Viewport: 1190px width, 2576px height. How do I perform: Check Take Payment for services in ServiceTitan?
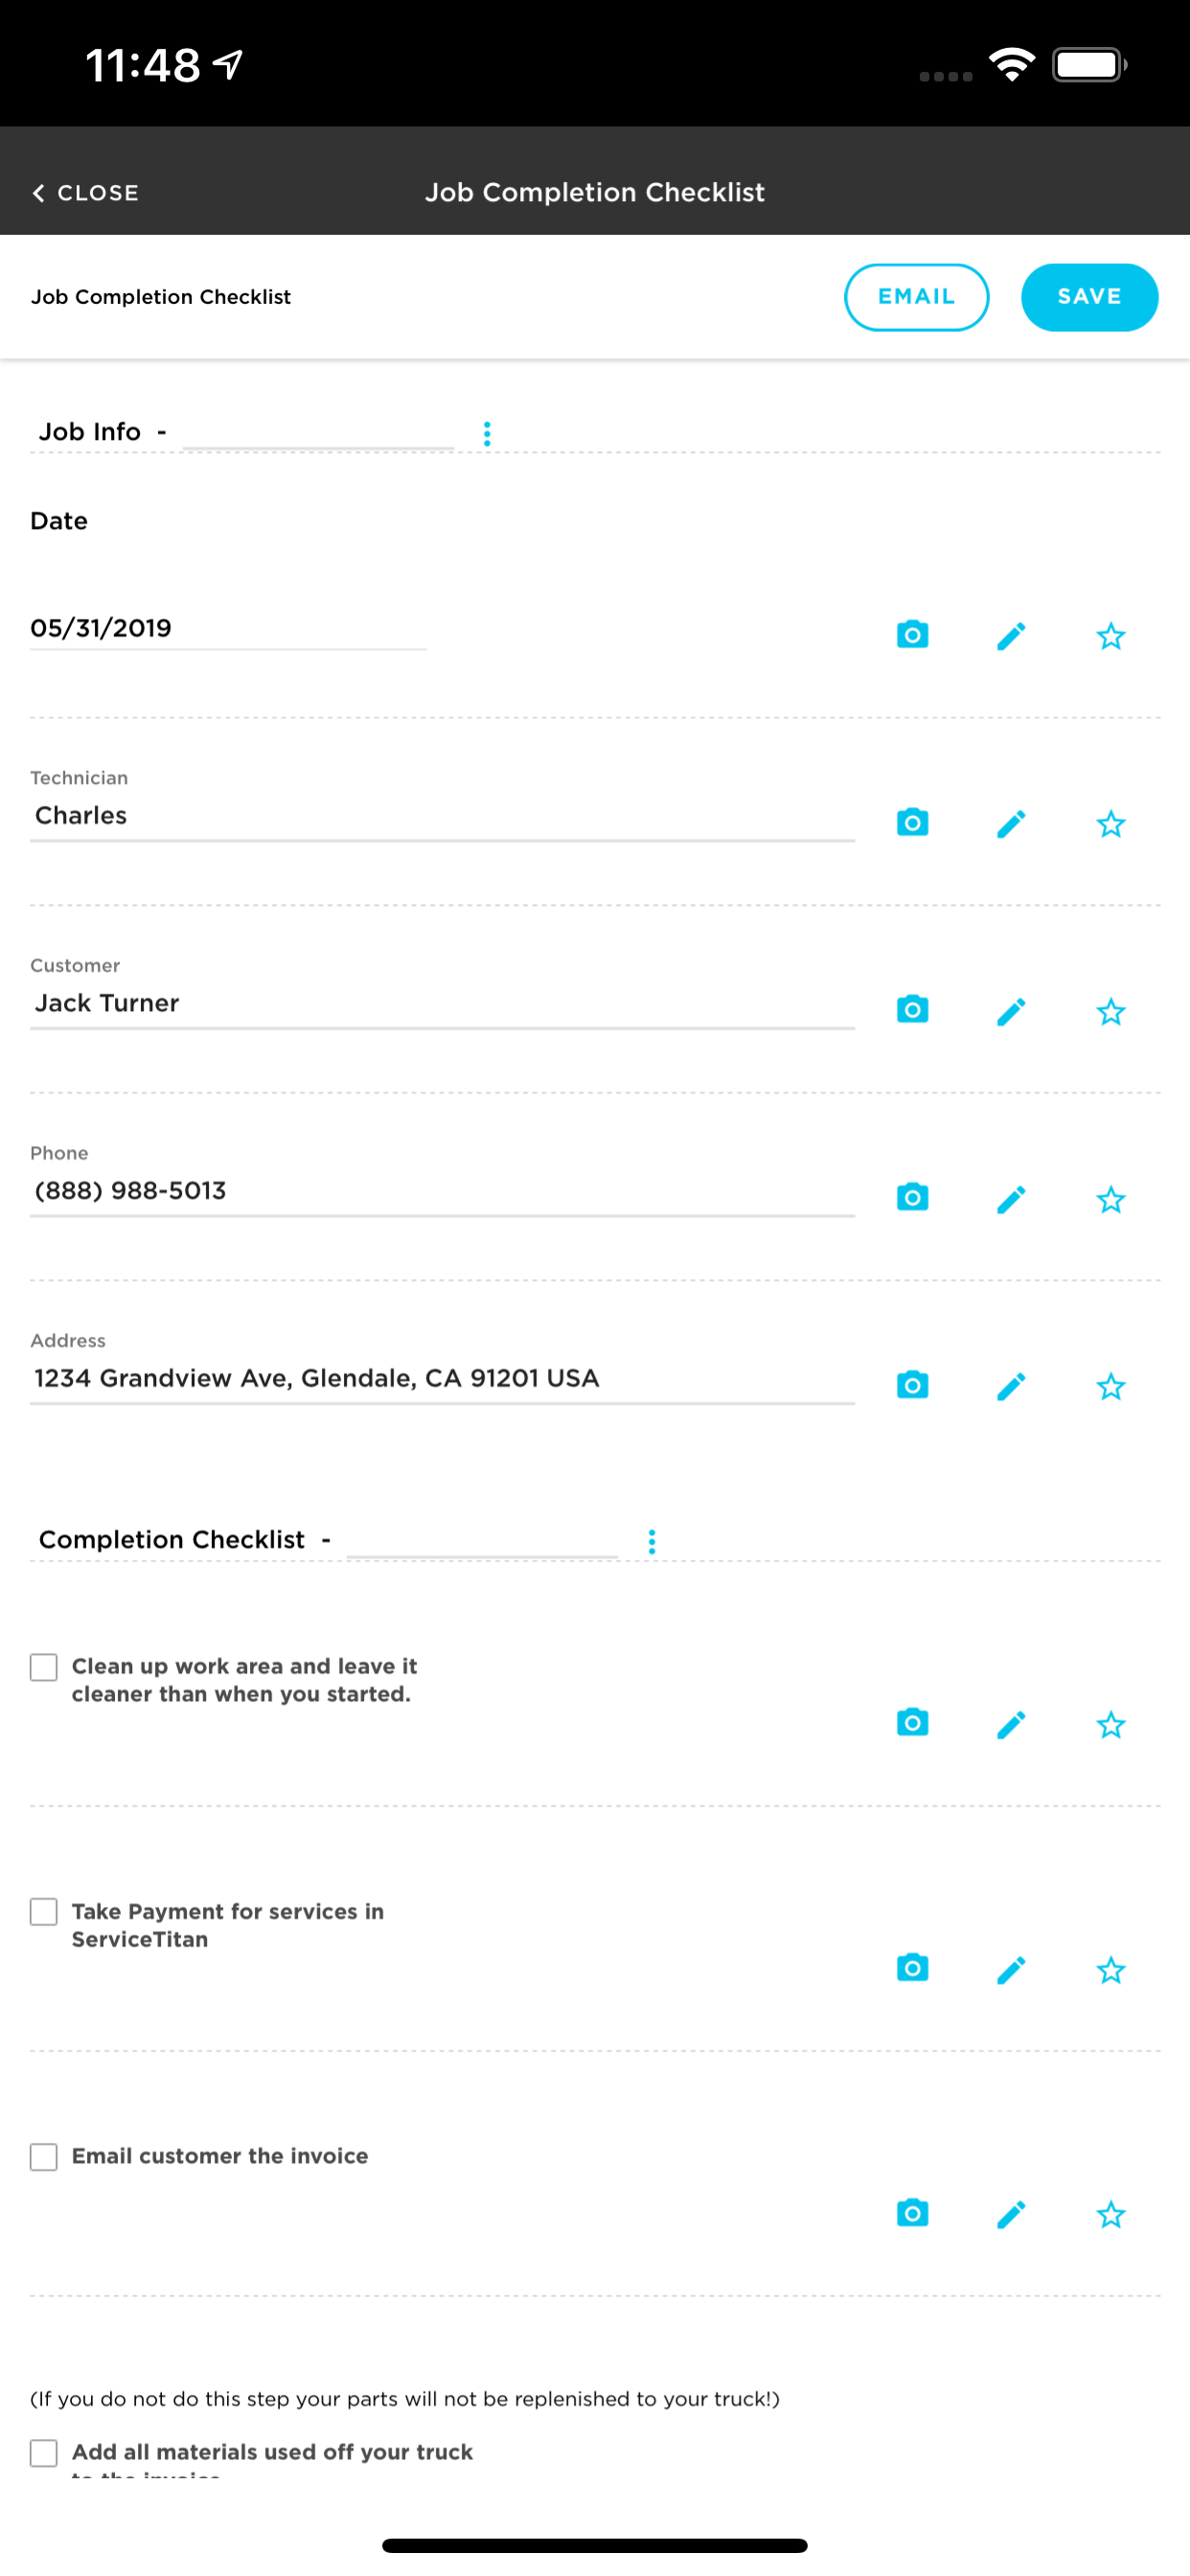(43, 1912)
